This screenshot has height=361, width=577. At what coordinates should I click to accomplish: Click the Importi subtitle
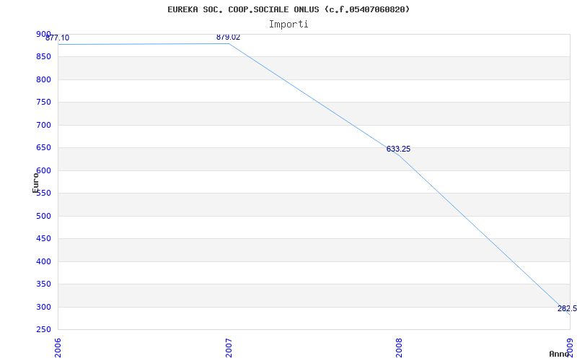pos(288,25)
